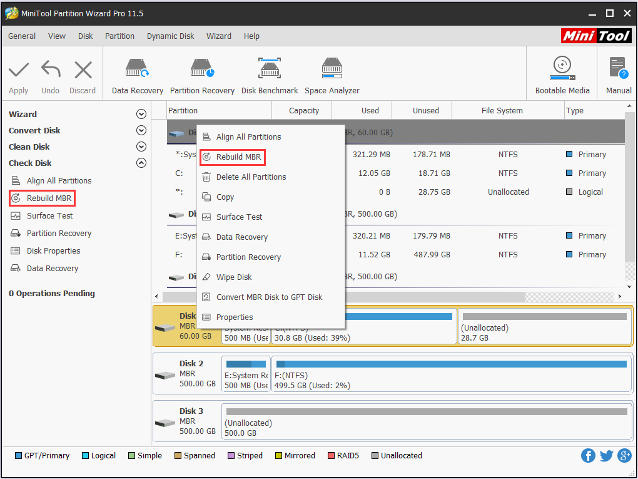
Task: Sort by the Partition column header
Action: [x=220, y=110]
